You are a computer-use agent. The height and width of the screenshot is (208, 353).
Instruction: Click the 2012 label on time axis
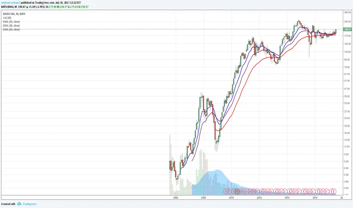click(259, 198)
